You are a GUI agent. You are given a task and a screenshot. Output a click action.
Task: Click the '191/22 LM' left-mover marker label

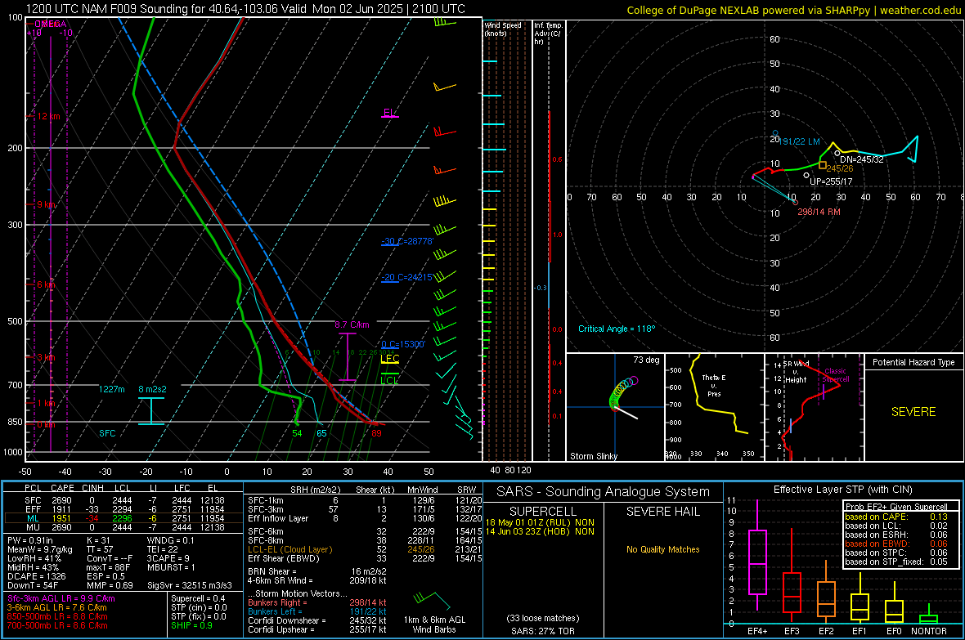pyautogui.click(x=800, y=141)
